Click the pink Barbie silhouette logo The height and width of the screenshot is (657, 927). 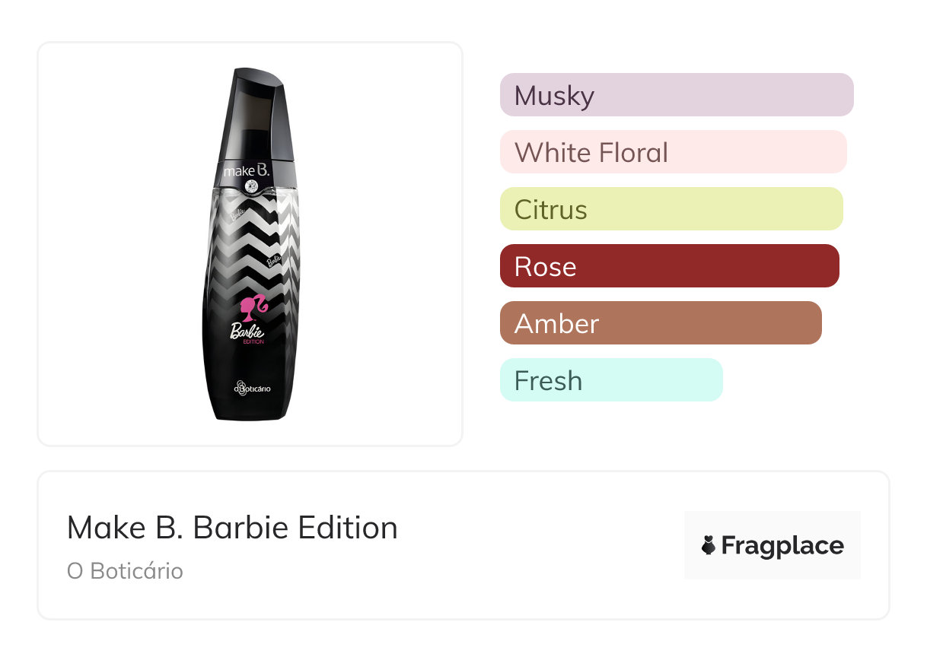[253, 306]
